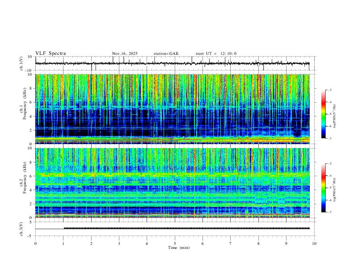Click time axis tick label "0"
Image resolution: width=354 pixels, height=273 pixels.
tap(35, 244)
